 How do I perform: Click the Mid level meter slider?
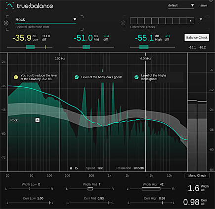coord(91,47)
